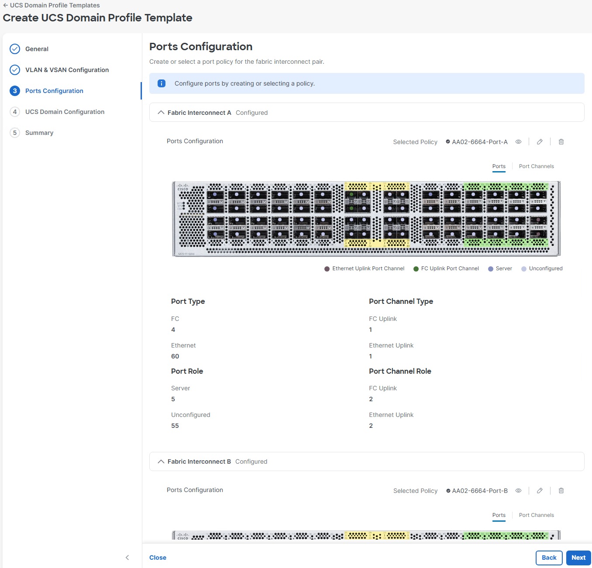Click the Server legend dot
Viewport: 592px width, 568px height.
pos(491,269)
